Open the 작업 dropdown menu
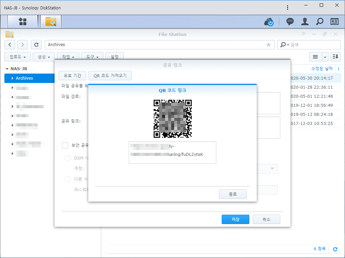345x258 pixels. click(68, 56)
